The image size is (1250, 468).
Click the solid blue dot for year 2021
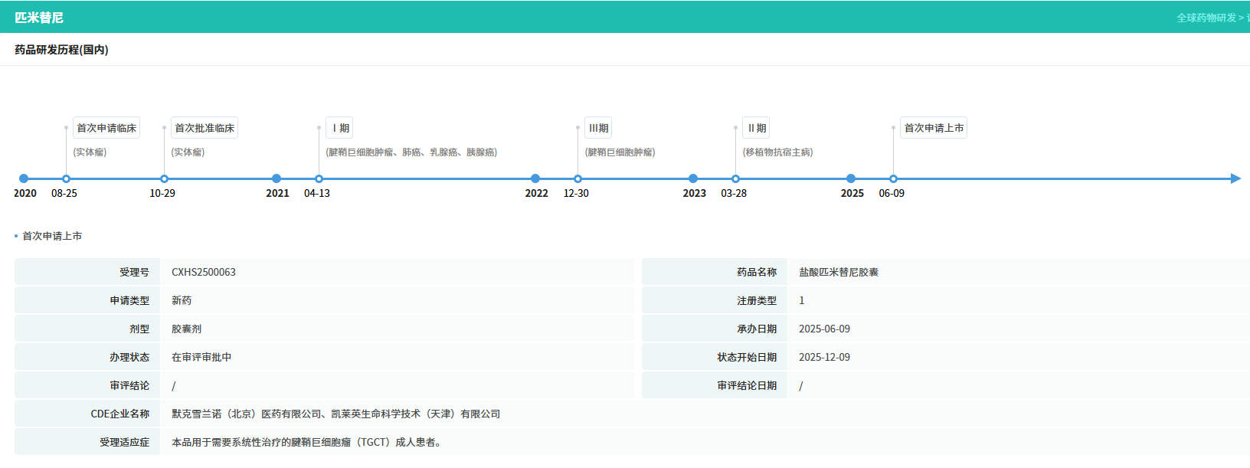click(x=277, y=178)
